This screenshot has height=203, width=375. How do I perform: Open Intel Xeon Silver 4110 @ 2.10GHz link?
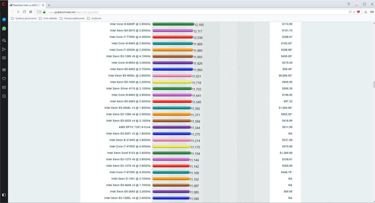pos(128,88)
